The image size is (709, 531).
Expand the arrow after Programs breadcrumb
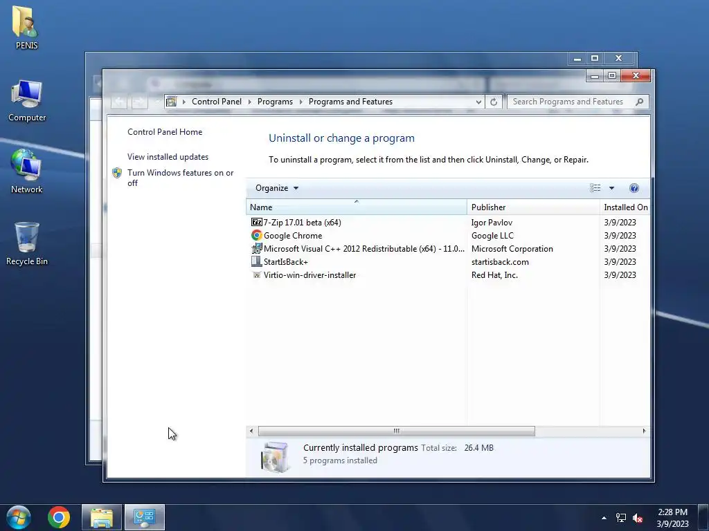coord(300,102)
